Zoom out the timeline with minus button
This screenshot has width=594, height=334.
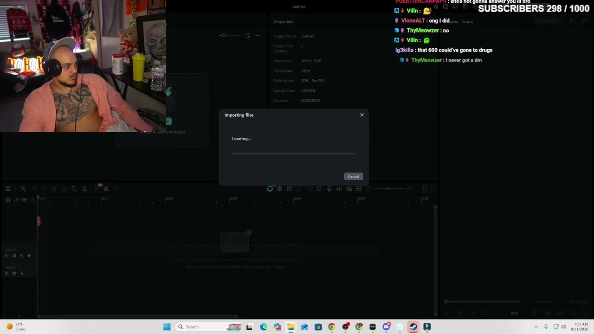pos(369,189)
